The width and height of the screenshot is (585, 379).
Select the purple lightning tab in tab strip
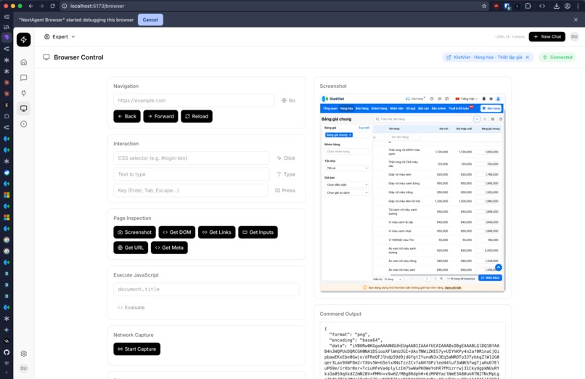click(x=7, y=37)
